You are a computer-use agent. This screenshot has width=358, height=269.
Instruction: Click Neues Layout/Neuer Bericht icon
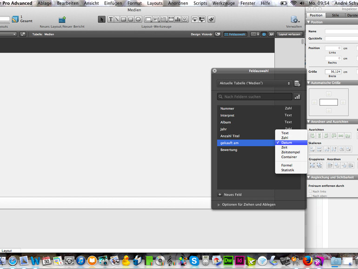click(x=62, y=20)
